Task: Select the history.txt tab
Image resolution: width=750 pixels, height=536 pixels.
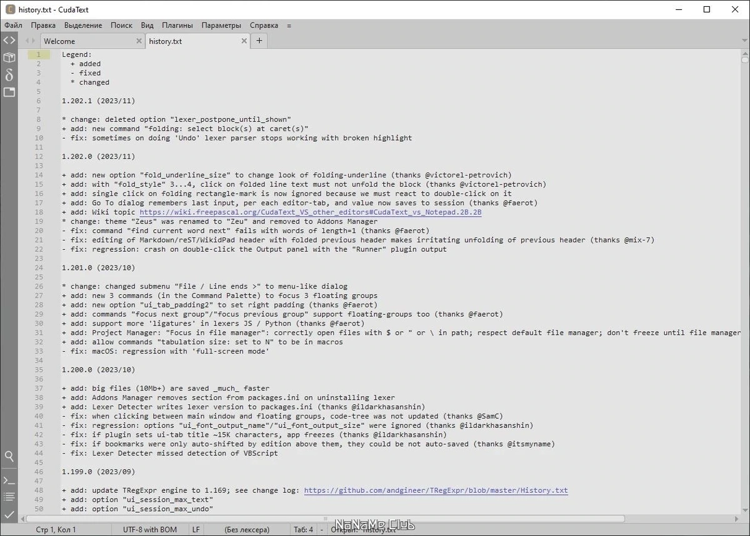Action: [197, 41]
